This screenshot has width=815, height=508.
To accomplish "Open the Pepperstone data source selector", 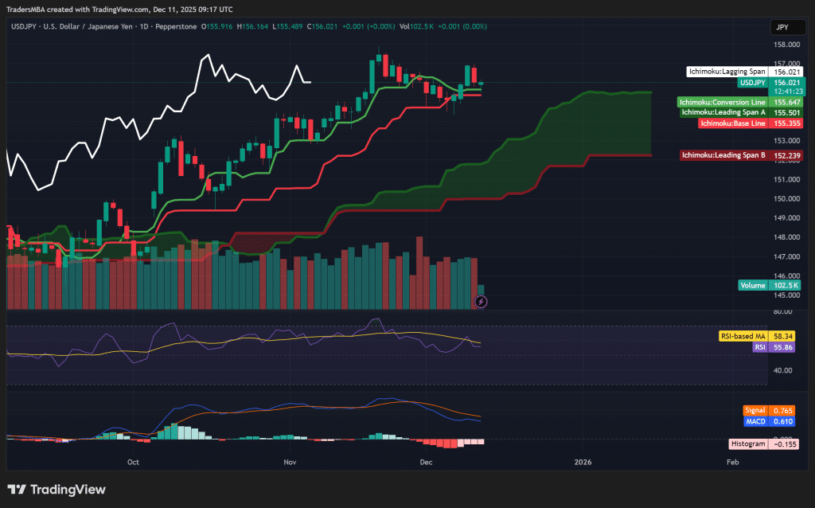I will (177, 26).
